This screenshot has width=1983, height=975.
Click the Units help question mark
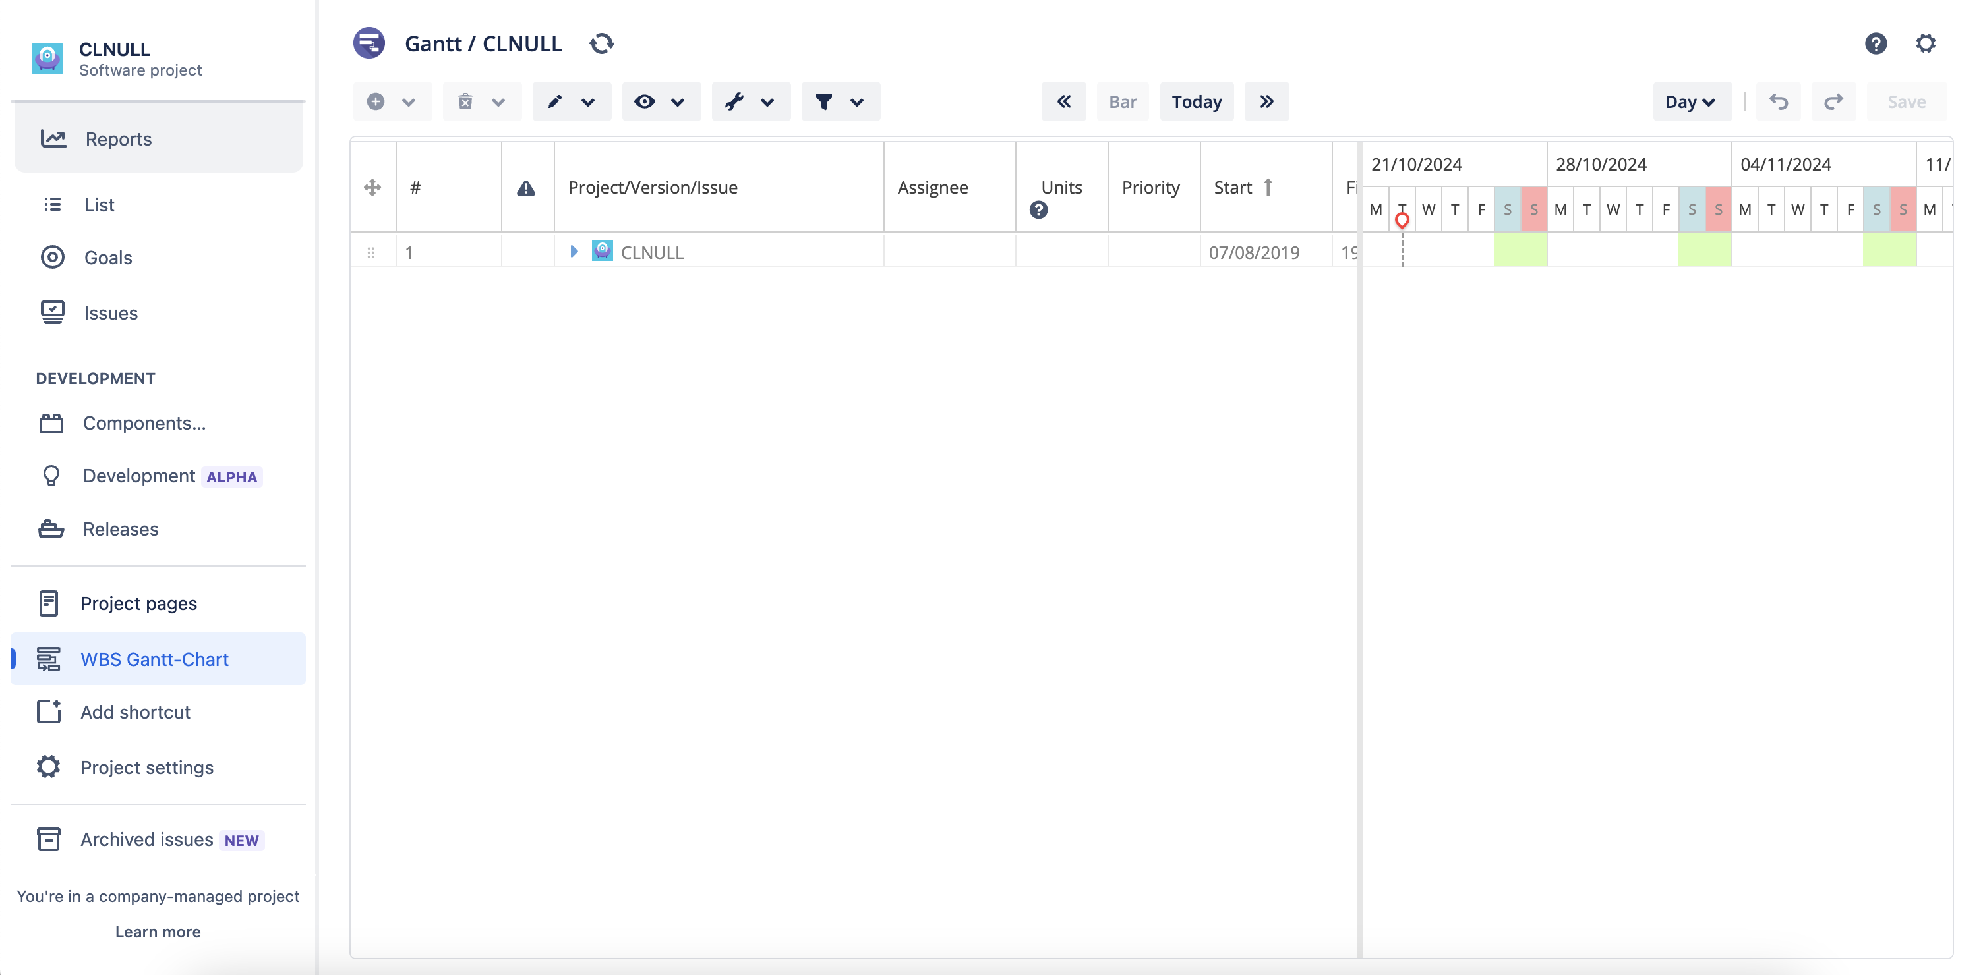pyautogui.click(x=1039, y=209)
